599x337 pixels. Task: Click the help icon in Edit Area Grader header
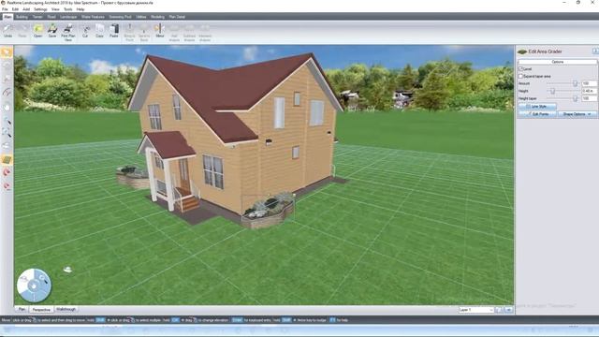(x=595, y=51)
